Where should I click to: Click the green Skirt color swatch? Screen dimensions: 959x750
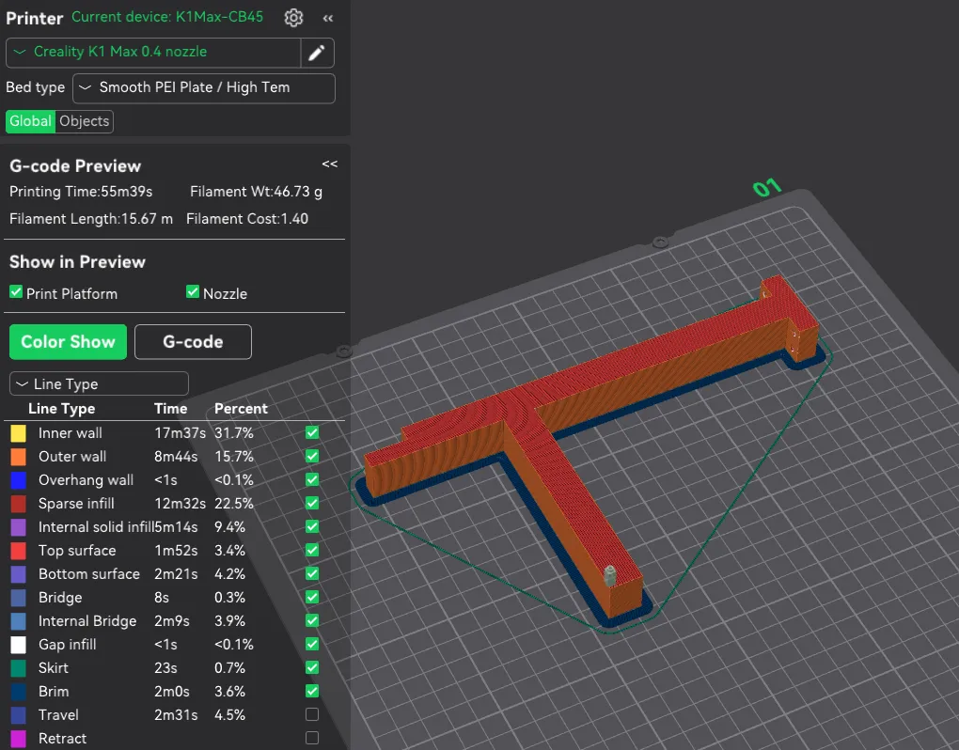[19, 668]
